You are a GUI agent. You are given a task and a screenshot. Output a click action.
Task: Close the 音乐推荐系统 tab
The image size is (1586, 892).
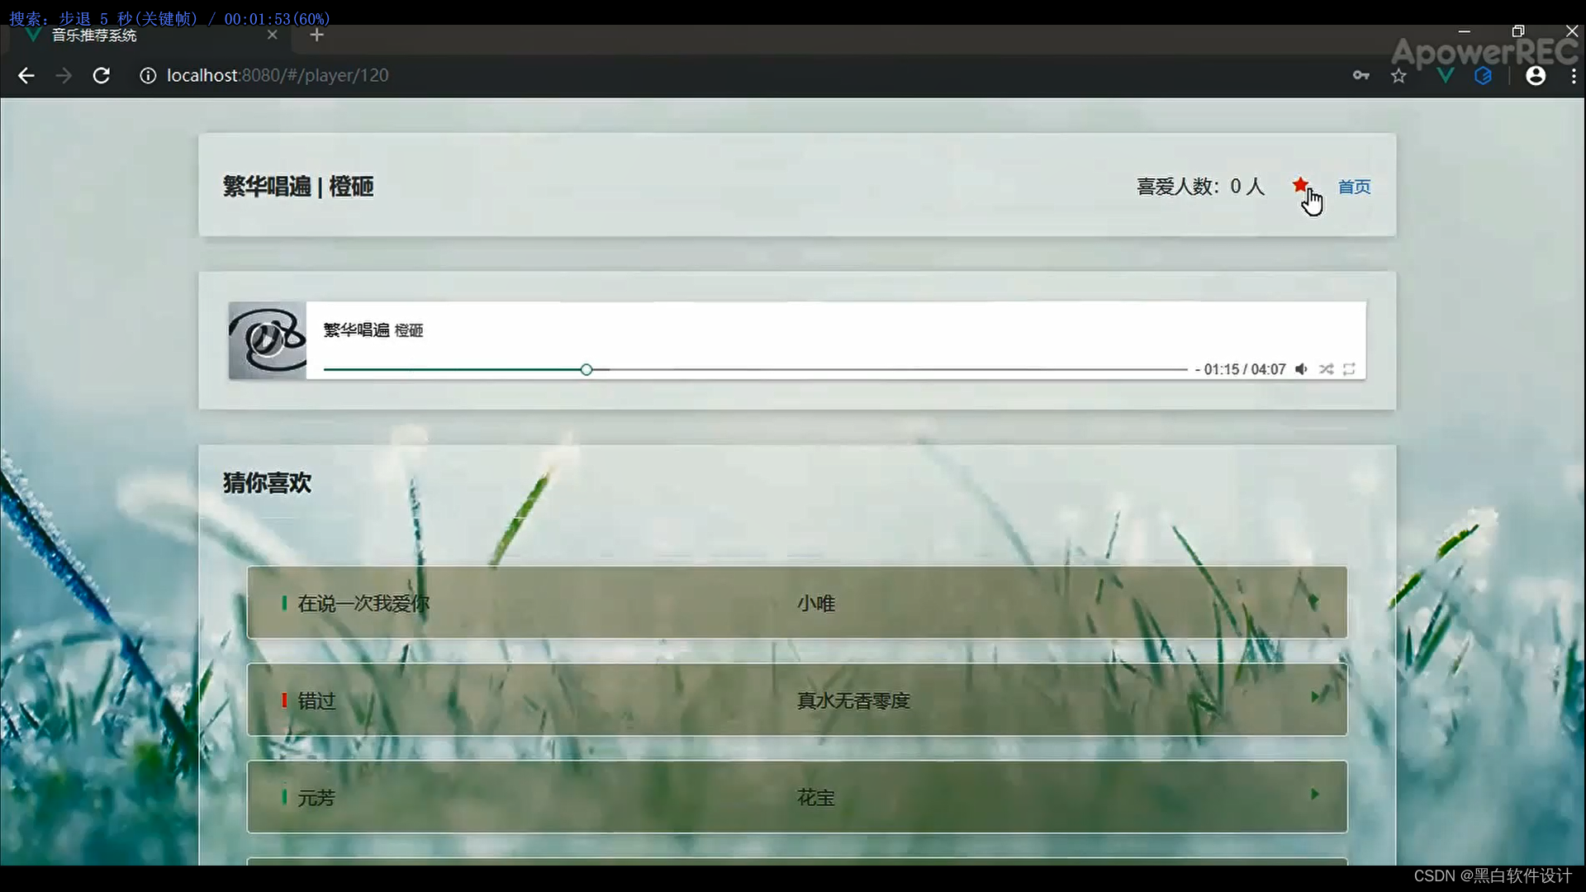click(273, 35)
